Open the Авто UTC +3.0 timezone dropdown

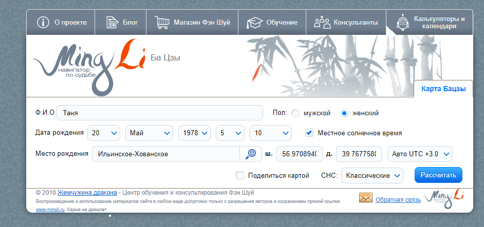pyautogui.click(x=420, y=154)
